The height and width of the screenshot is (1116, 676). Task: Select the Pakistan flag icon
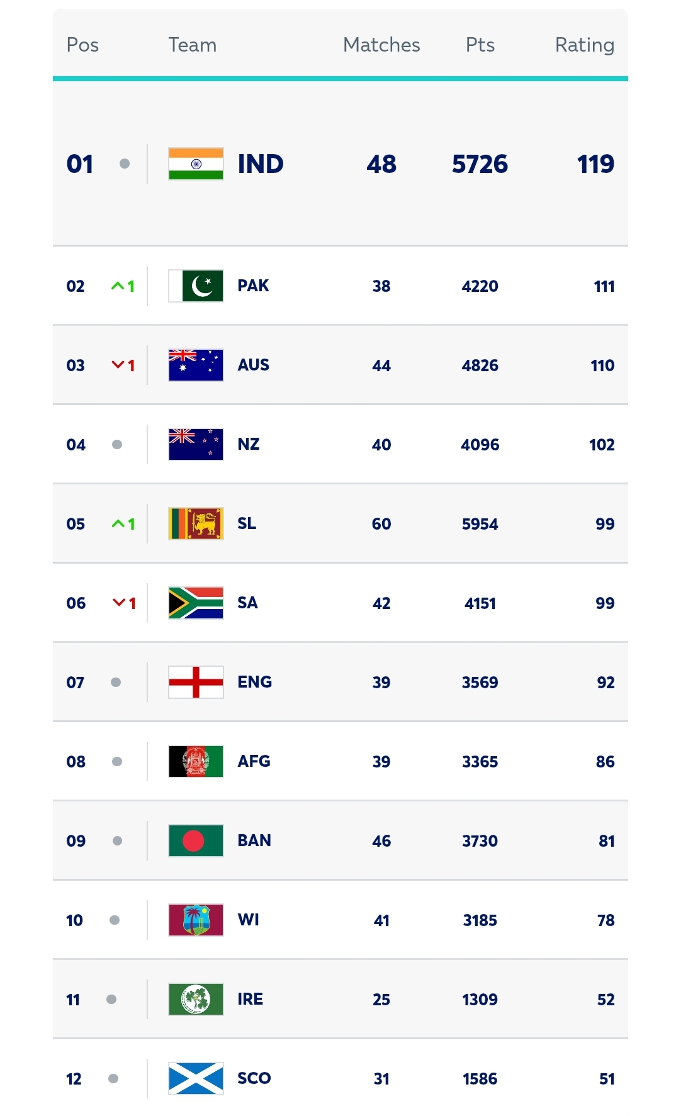196,286
